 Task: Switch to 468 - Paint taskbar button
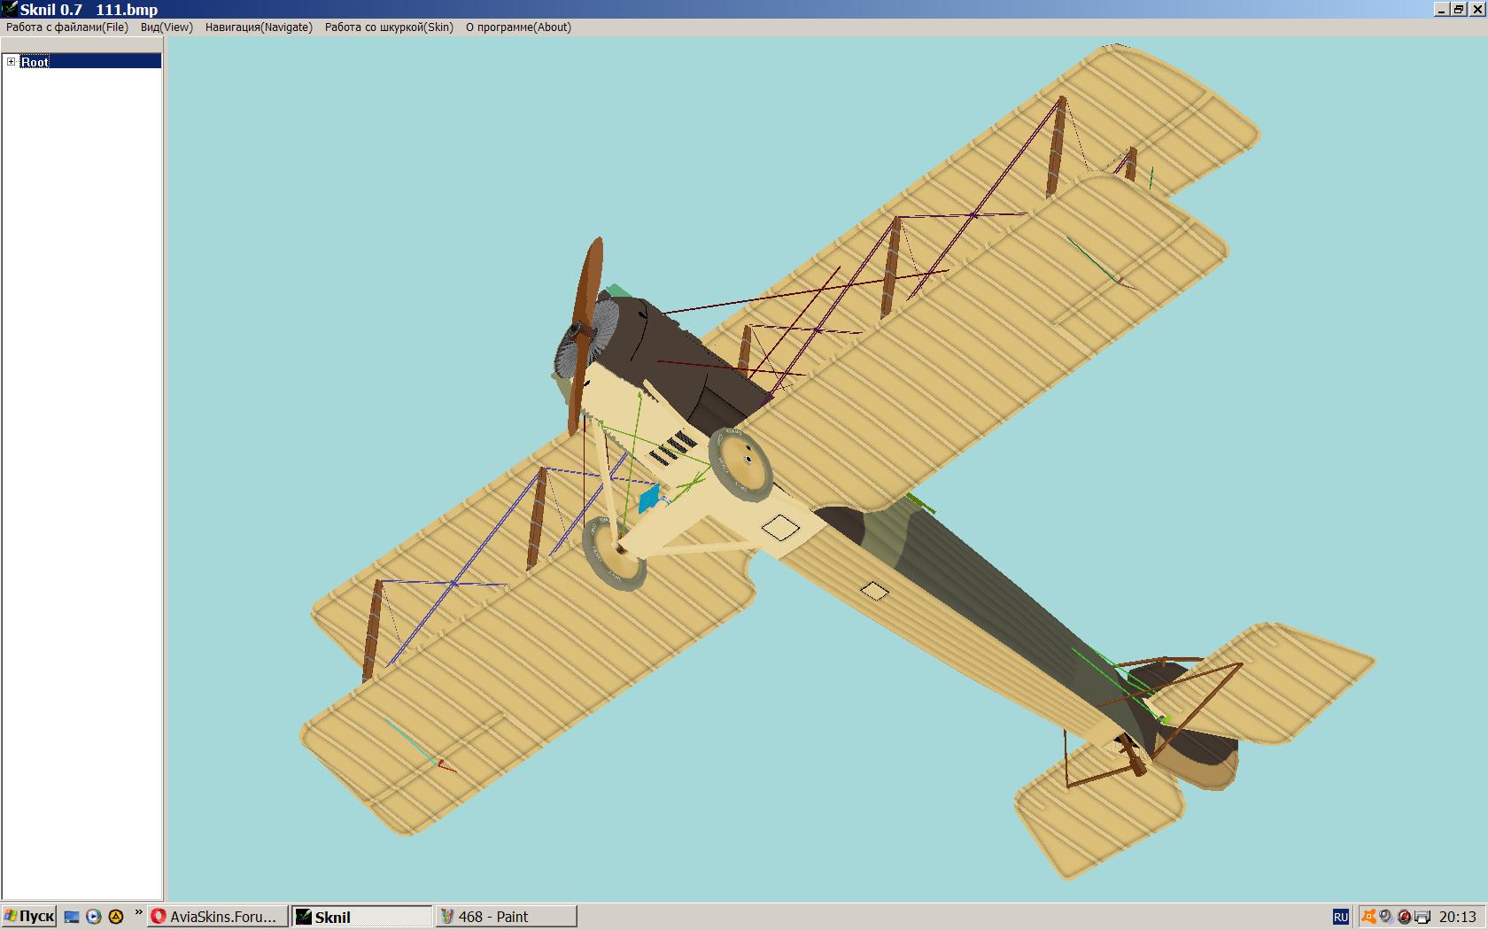[506, 917]
